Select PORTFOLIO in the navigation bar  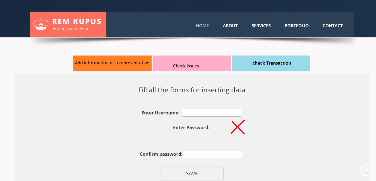tap(297, 25)
